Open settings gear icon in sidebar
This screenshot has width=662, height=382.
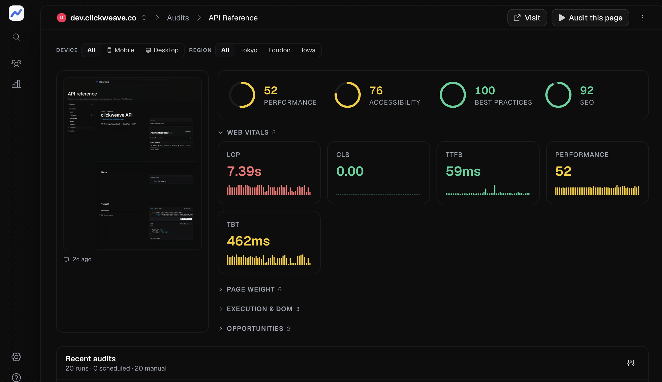tap(16, 357)
